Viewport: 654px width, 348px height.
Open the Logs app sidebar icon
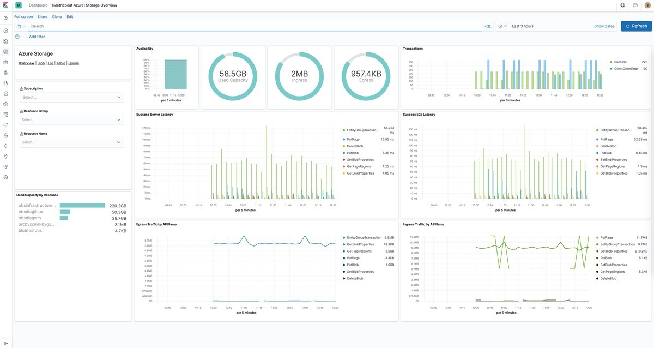5,104
